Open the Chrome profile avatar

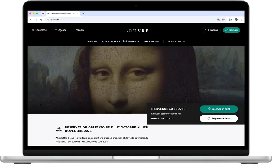click(x=236, y=20)
